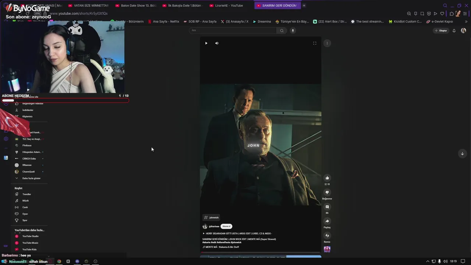471x265 pixels.
Task: Play the Shorts video
Action: [x=206, y=43]
